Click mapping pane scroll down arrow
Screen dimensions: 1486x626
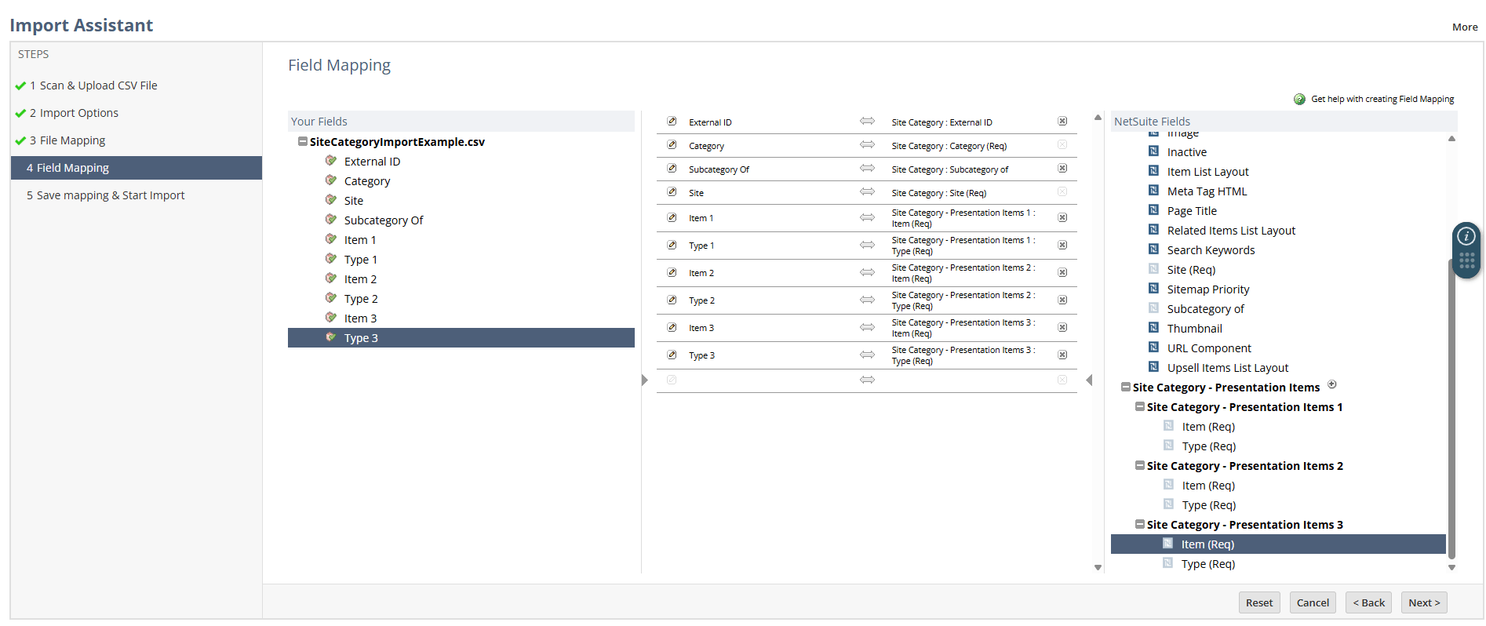click(1098, 567)
